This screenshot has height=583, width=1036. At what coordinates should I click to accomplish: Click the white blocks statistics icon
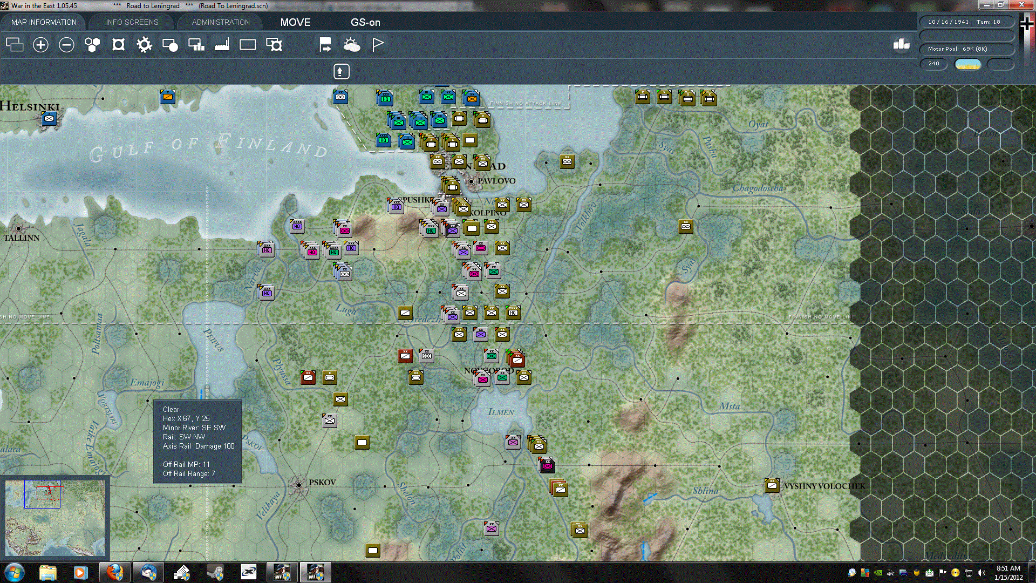tap(901, 44)
